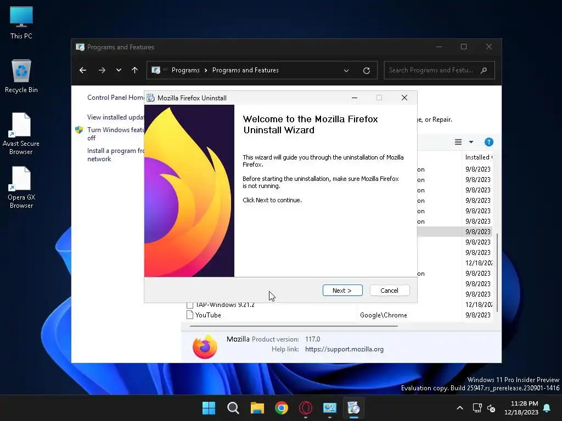Click the Programs breadcrumb in address bar

186,70
